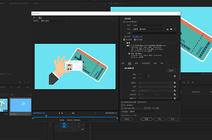Enable the 与序列设置匹配 checkbox
This screenshot has width=212, height=140.
(x=124, y=22)
